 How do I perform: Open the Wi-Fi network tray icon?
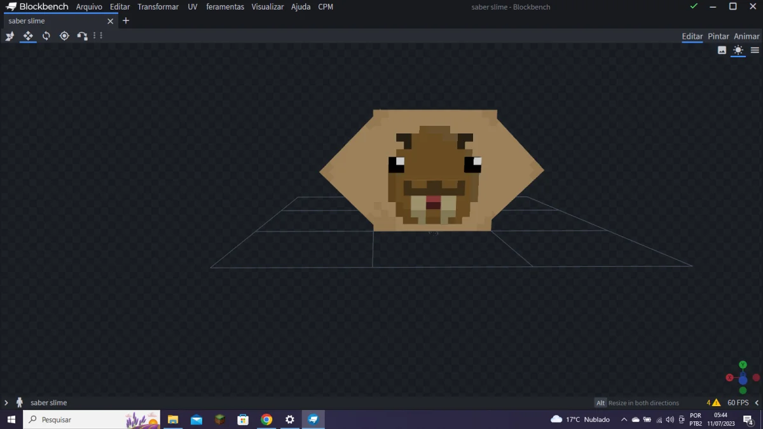pos(659,419)
